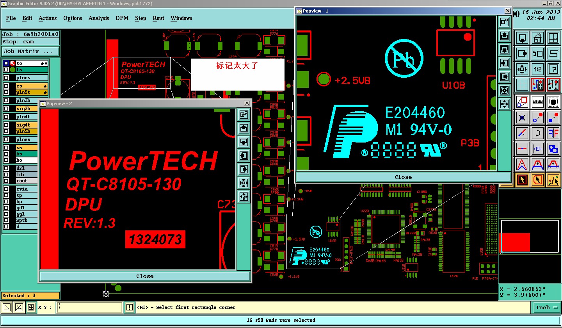
Task: Click the blue overlapping shapes icon
Action: click(553, 149)
